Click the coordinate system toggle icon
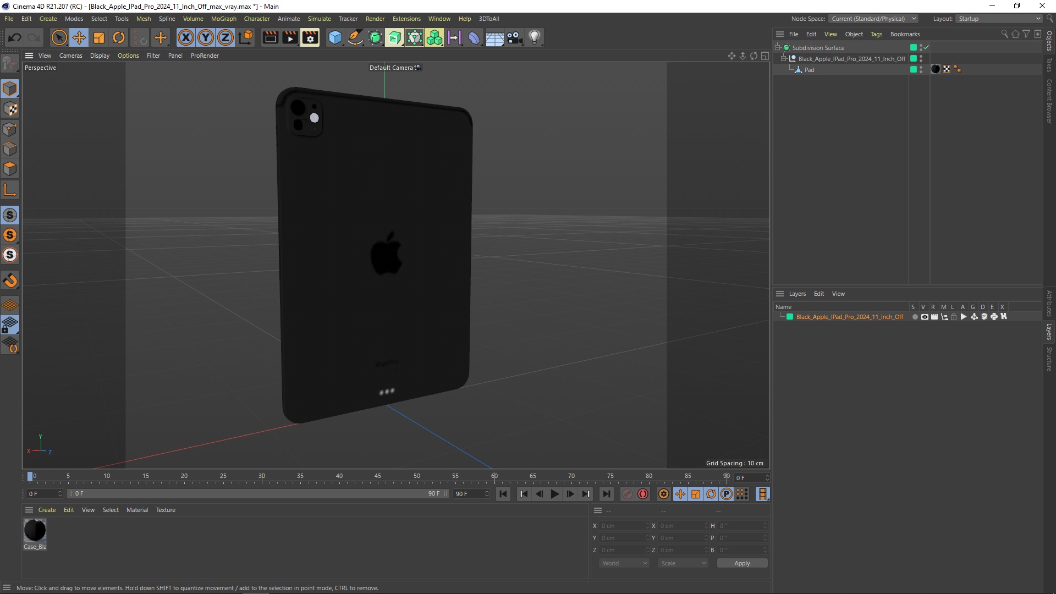 click(x=246, y=37)
